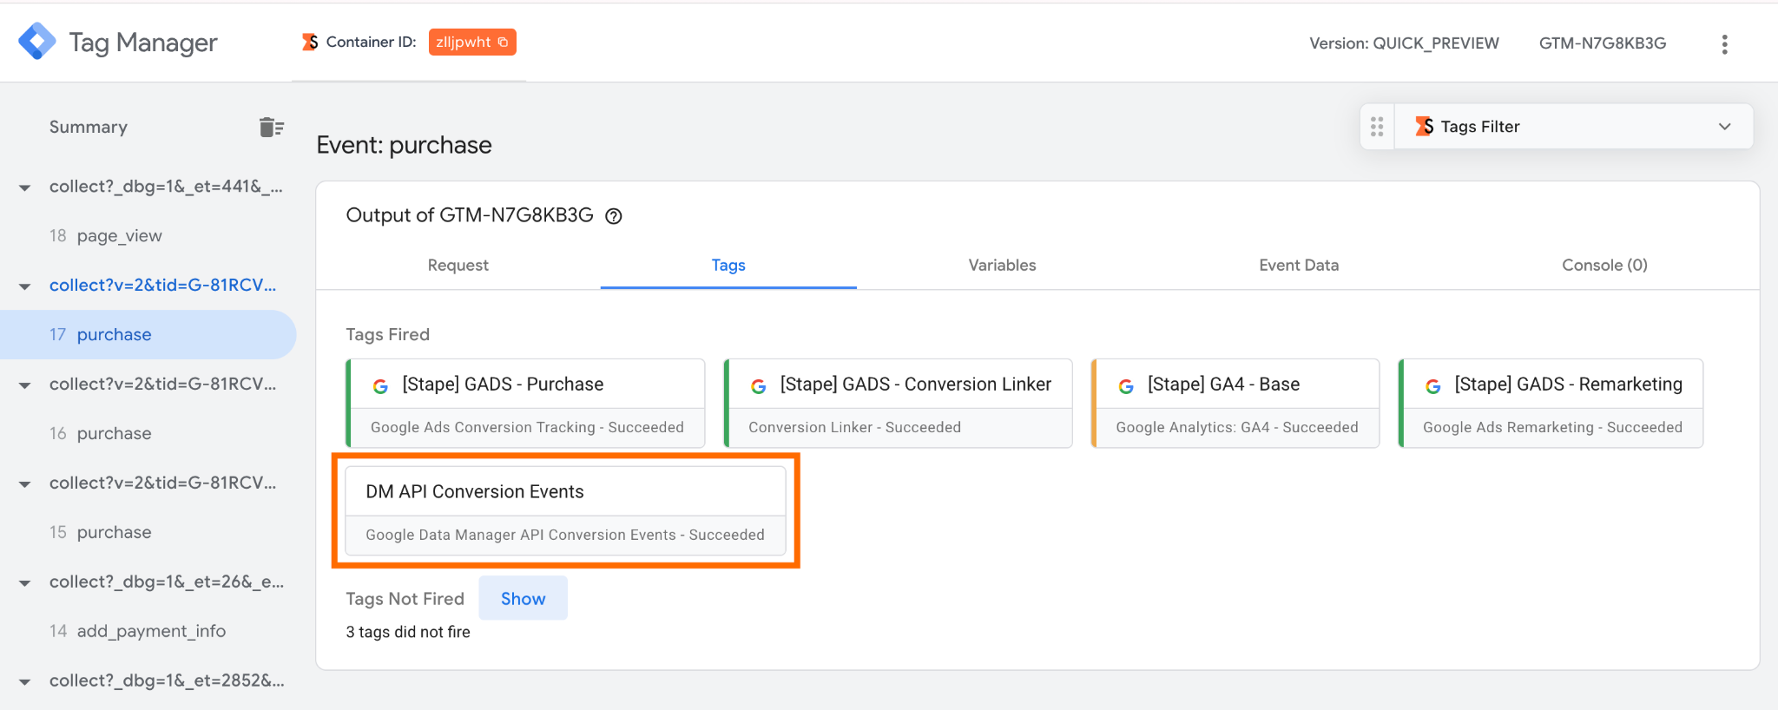The image size is (1778, 710).
Task: Click the Version: QUICK_PREVIEW text
Action: tap(1404, 43)
